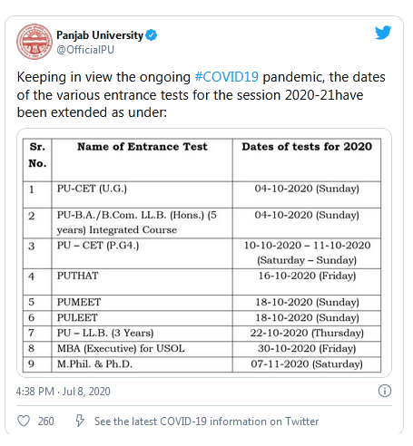Like the tweet using the heart icon

pyautogui.click(x=24, y=421)
